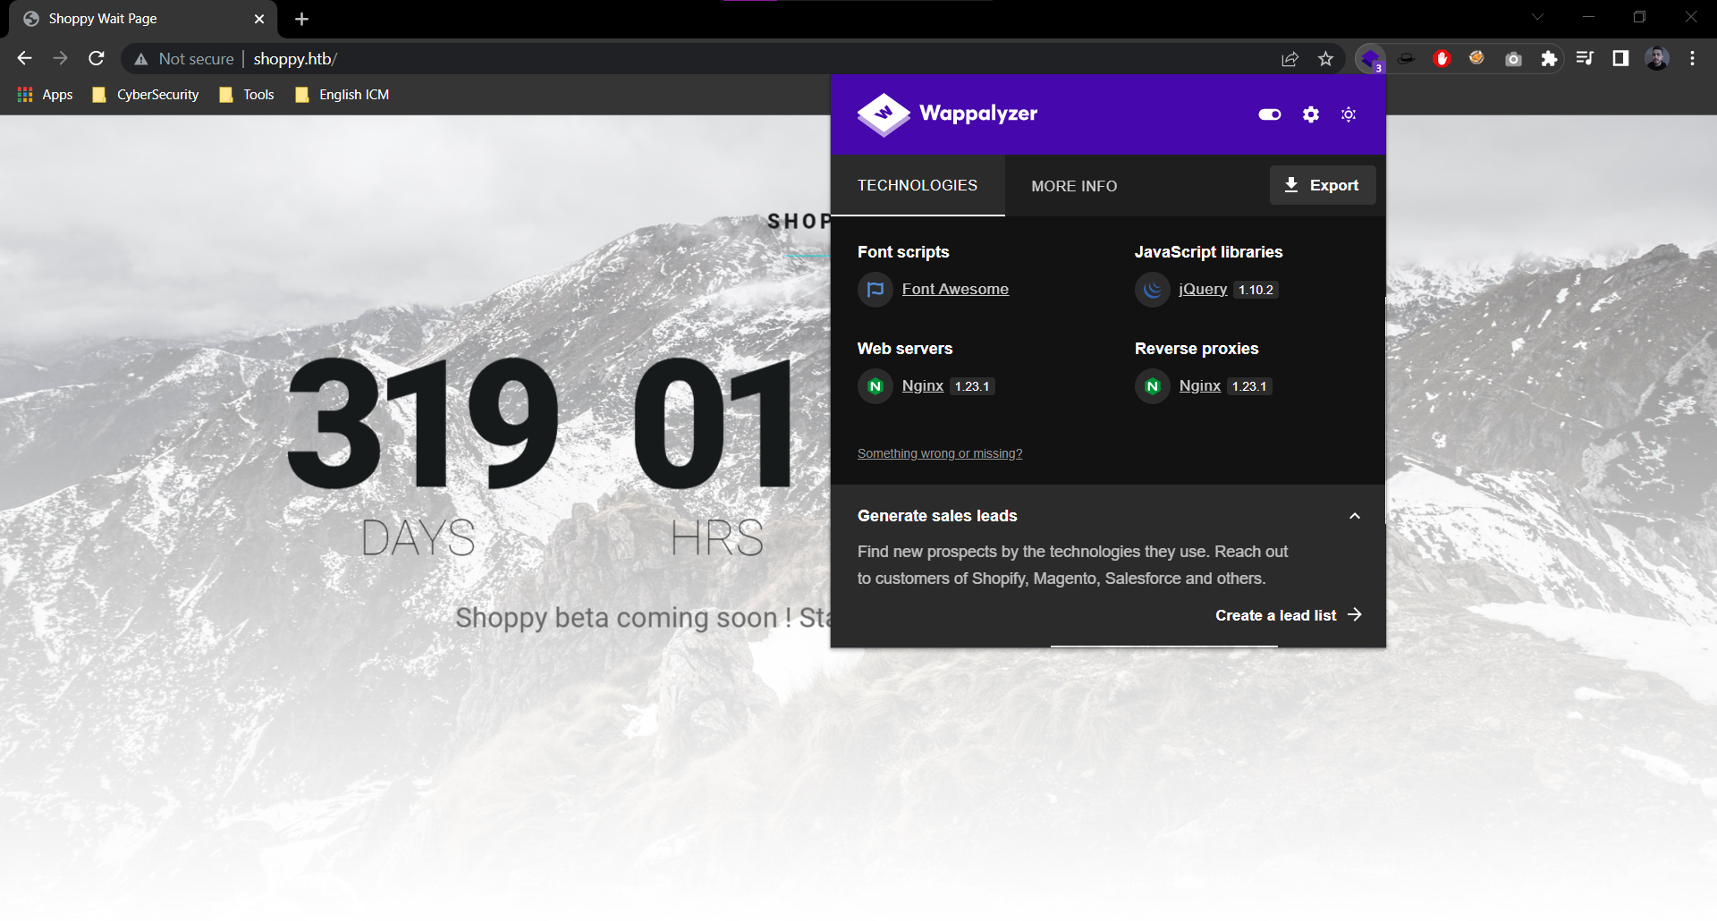1717x921 pixels.
Task: Bookmark this page with the star icon
Action: pos(1325,59)
